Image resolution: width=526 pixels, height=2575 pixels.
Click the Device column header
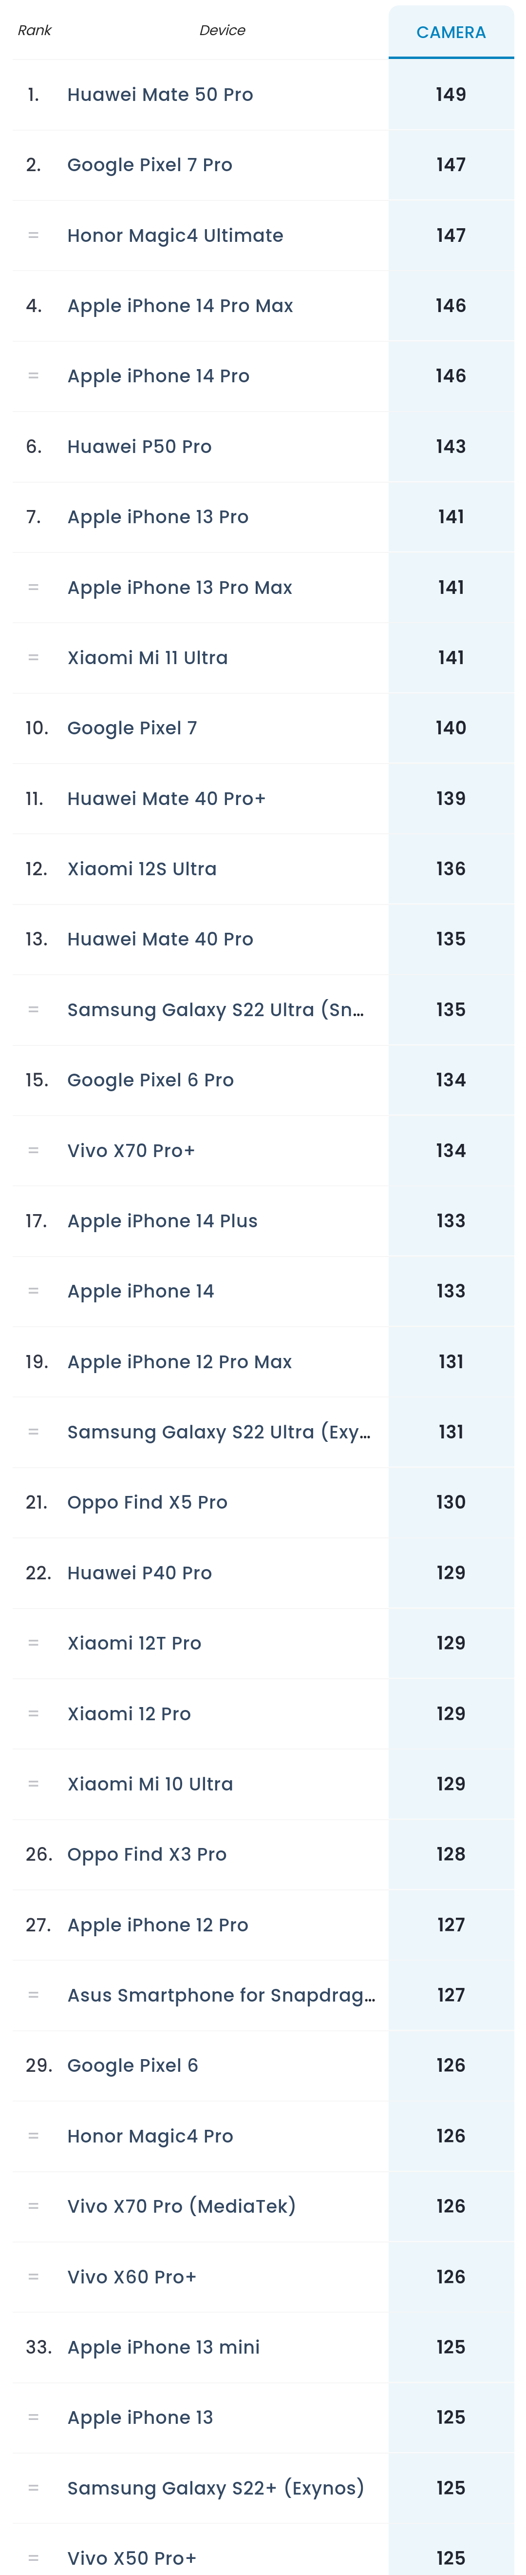tap(222, 30)
